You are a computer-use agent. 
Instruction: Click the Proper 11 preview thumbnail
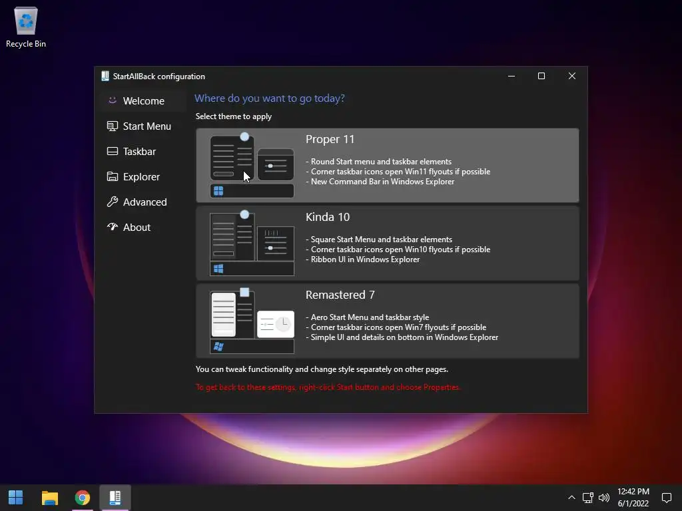(x=252, y=166)
